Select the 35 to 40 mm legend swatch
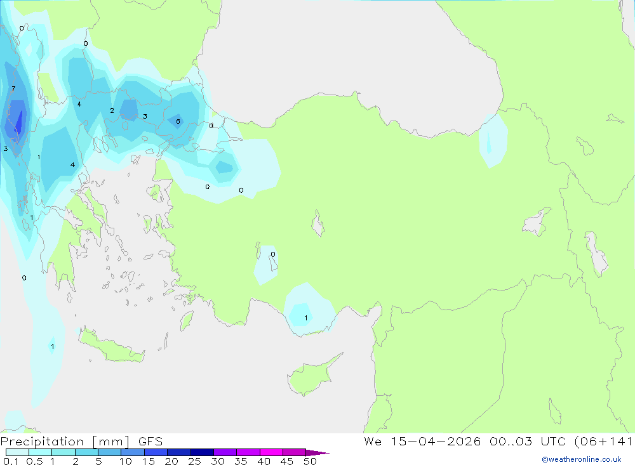Viewport: 635px width, 465px height. pyautogui.click(x=248, y=452)
